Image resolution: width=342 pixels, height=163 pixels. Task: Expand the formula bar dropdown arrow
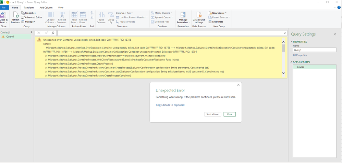pos(285,33)
